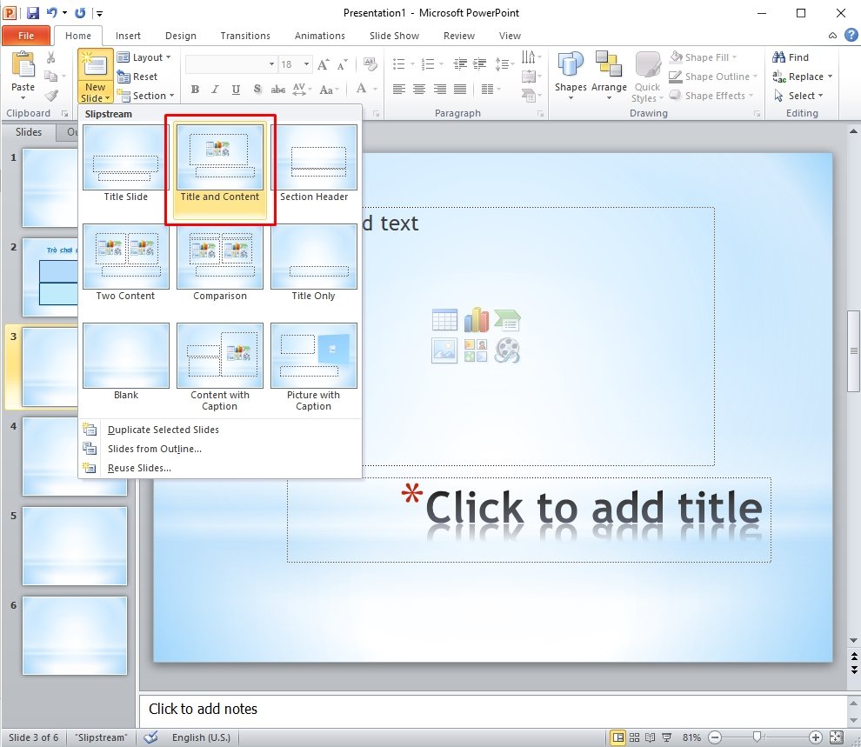Image resolution: width=861 pixels, height=747 pixels.
Task: Toggle text Shadow formatting
Action: click(x=257, y=90)
